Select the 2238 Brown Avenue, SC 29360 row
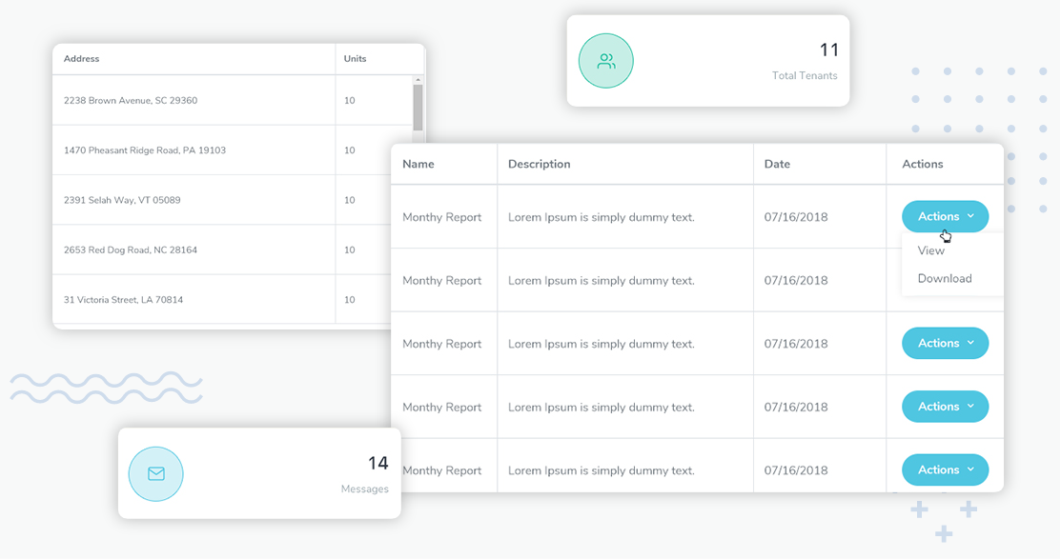Viewport: 1061px width, 559px height. point(234,100)
